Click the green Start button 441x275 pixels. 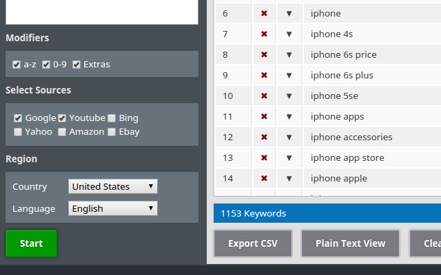click(x=31, y=243)
